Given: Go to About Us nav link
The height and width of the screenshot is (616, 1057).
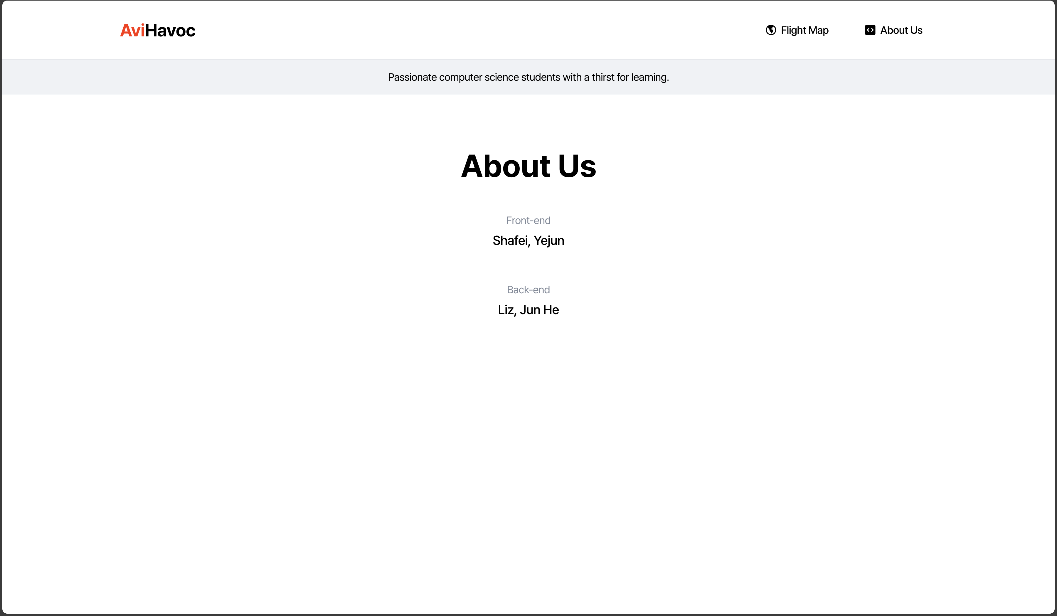Looking at the screenshot, I should click(x=901, y=30).
